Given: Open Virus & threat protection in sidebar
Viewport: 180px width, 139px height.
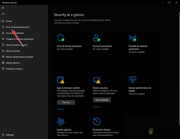Looking at the screenshot, I should pos(17,27).
